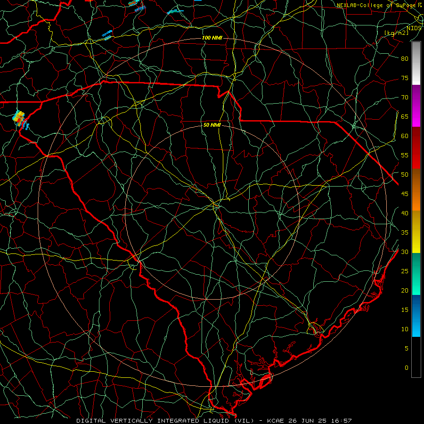Image resolution: width=424 pixels, height=424 pixels.
Task: Select the 65 scale value
Action: click(405, 117)
